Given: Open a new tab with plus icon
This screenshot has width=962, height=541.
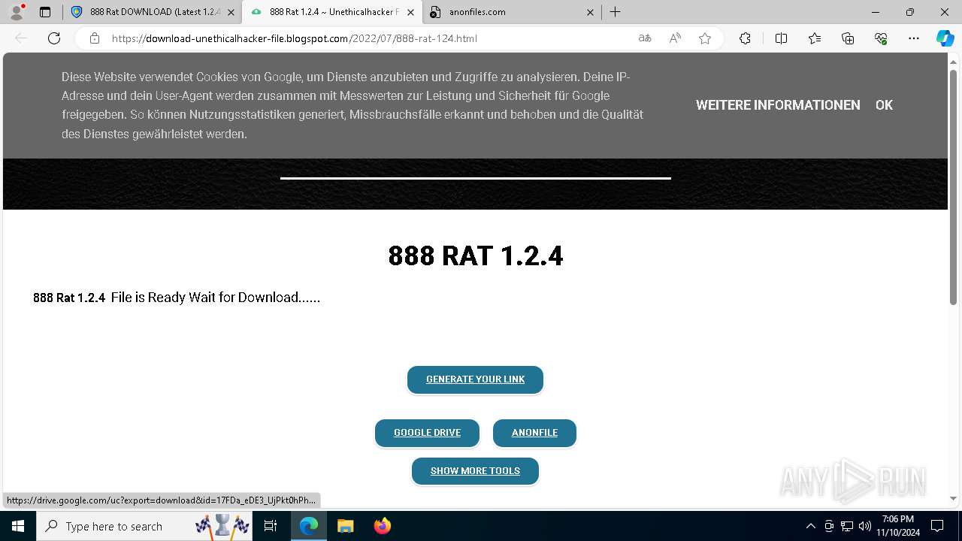Looking at the screenshot, I should pos(615,12).
